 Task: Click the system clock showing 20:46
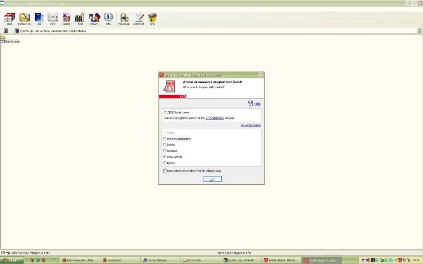click(x=416, y=260)
